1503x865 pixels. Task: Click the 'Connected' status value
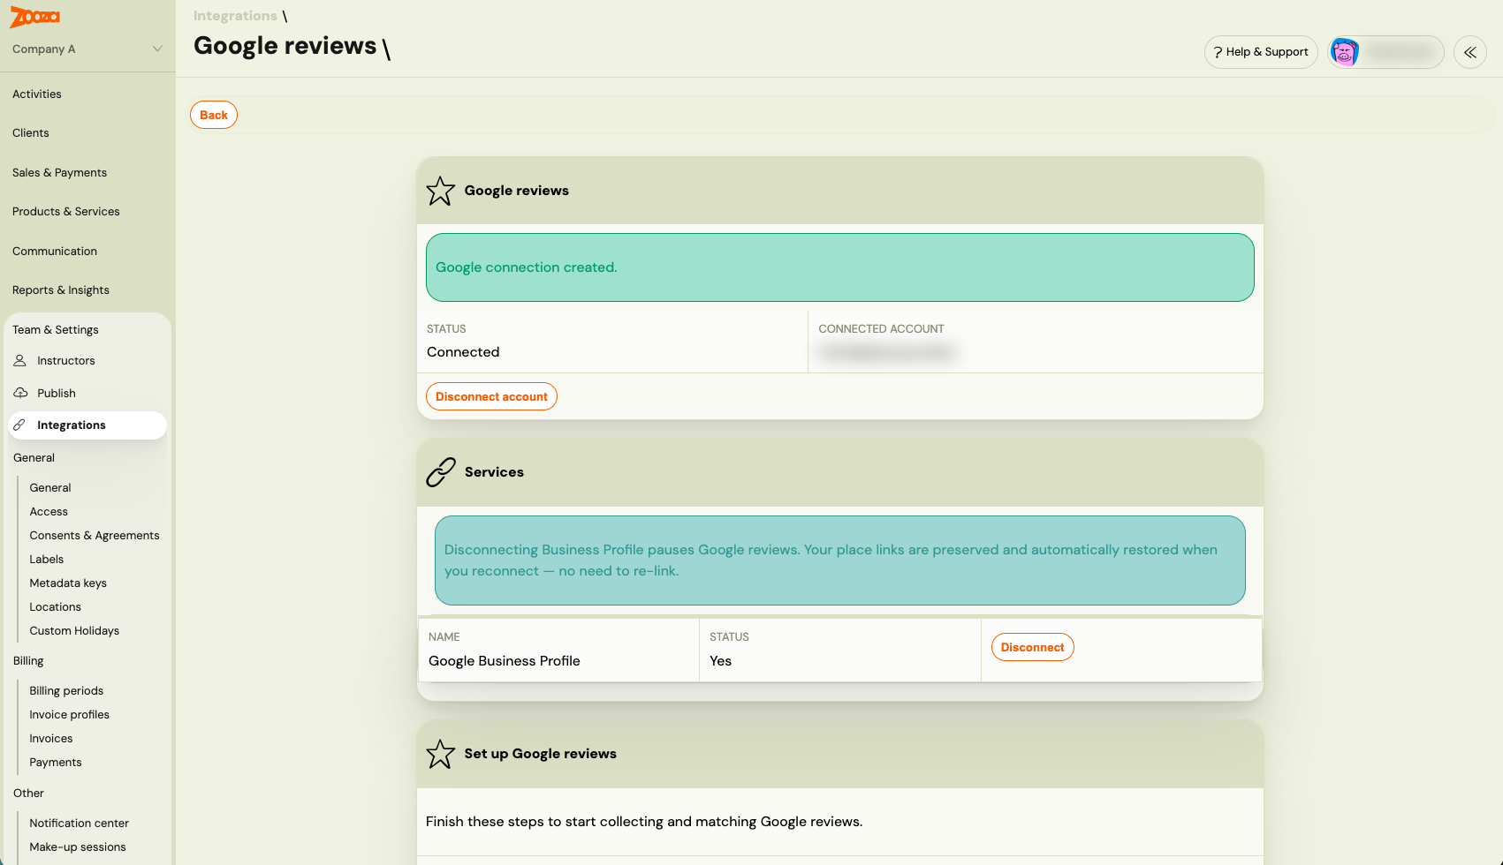pyautogui.click(x=463, y=352)
